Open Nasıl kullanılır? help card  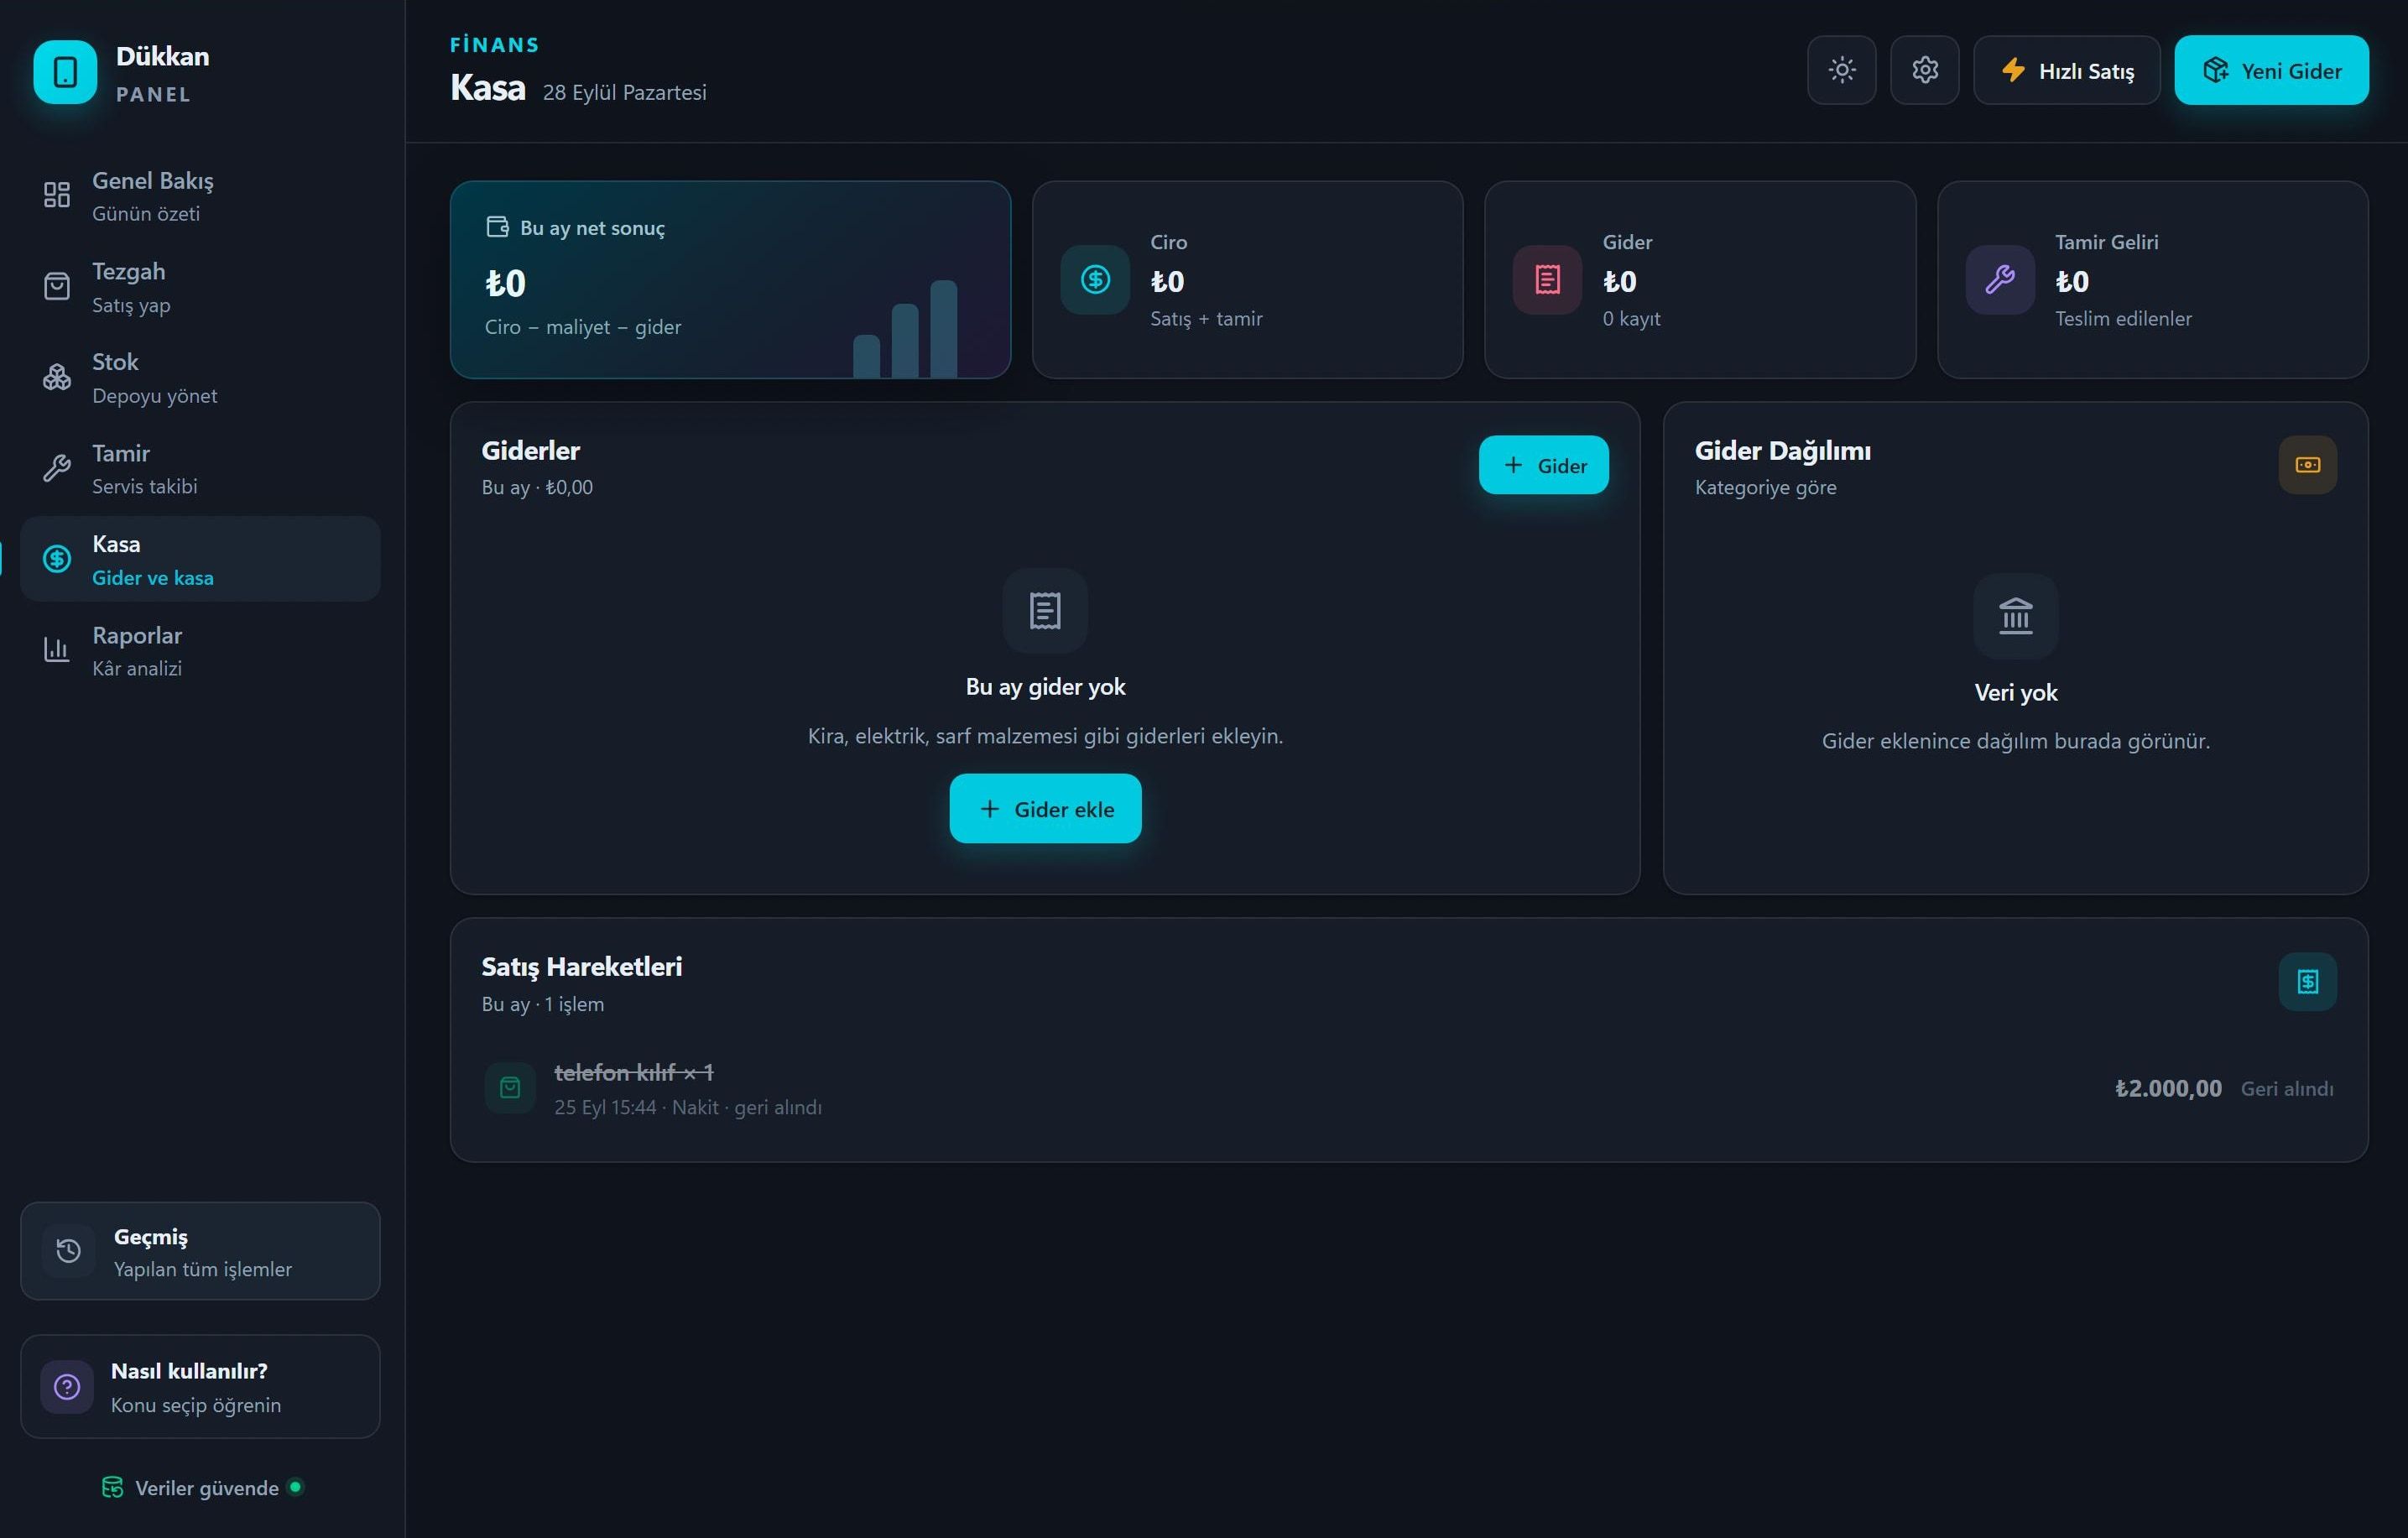point(200,1386)
